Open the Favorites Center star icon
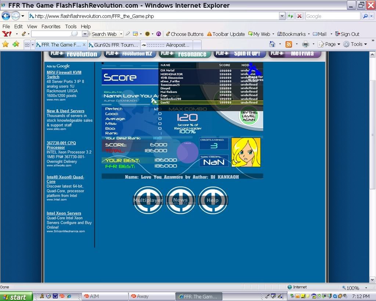The image size is (376, 301). coord(6,44)
